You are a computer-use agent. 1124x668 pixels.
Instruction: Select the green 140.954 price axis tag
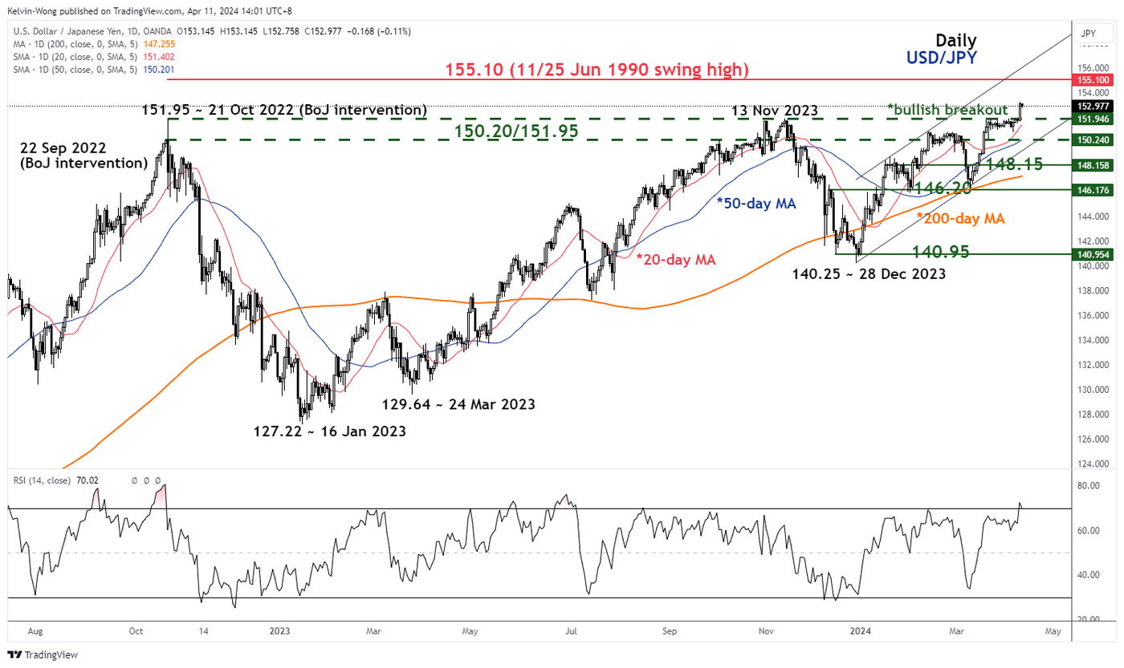(x=1093, y=253)
